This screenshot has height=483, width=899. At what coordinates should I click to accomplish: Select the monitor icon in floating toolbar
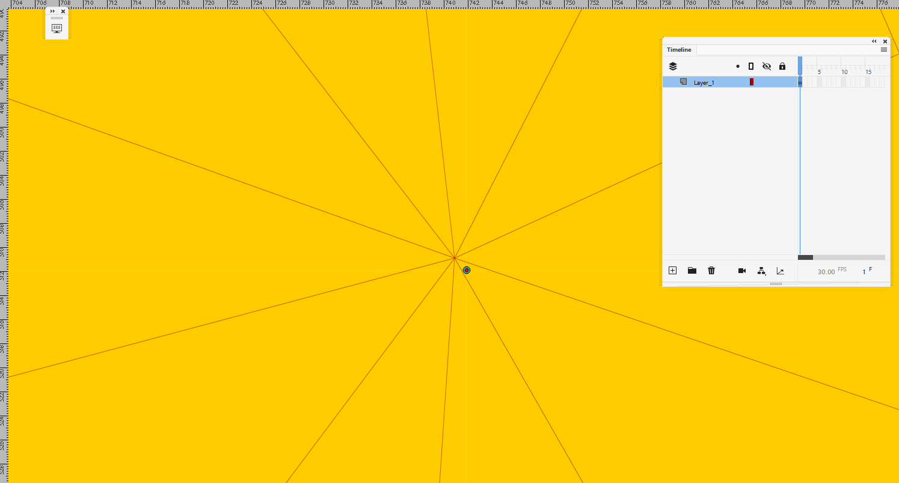click(x=57, y=27)
